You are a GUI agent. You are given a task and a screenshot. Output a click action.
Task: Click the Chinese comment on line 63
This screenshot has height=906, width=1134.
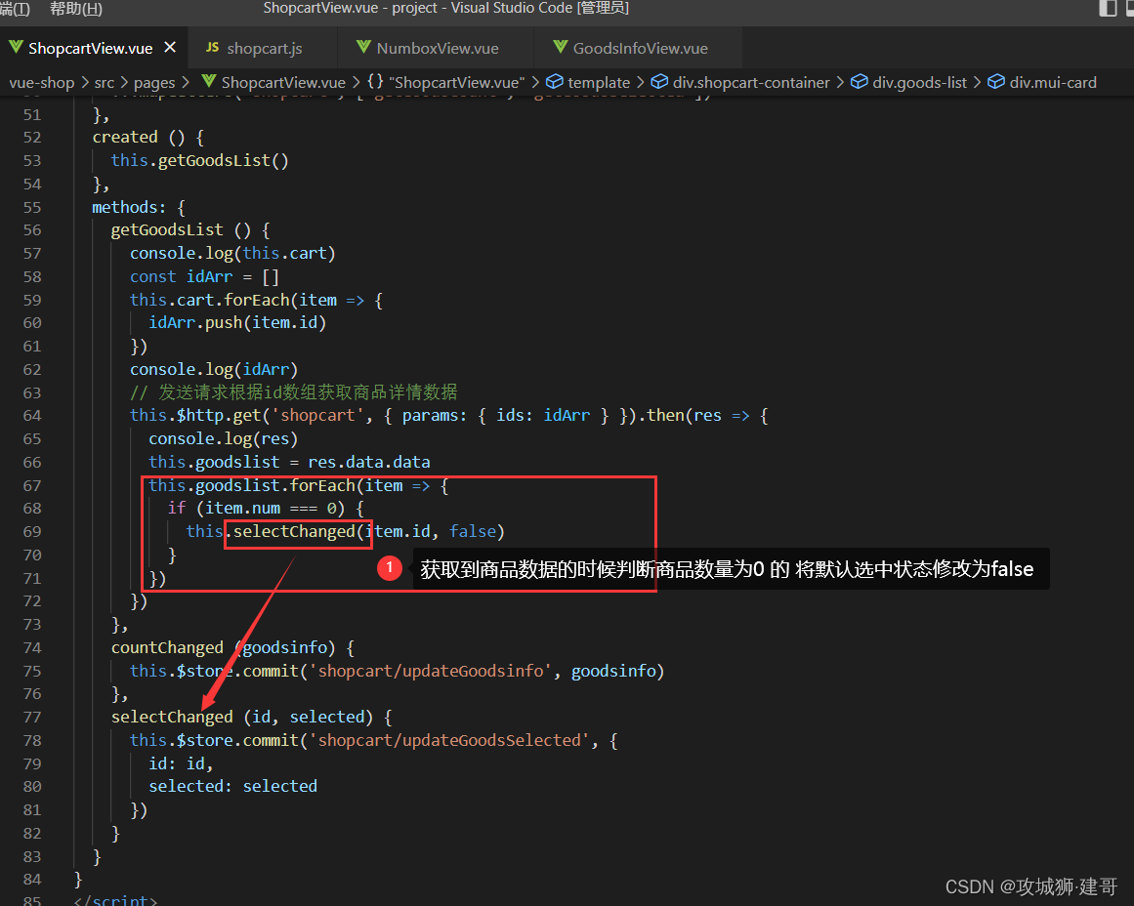[294, 392]
